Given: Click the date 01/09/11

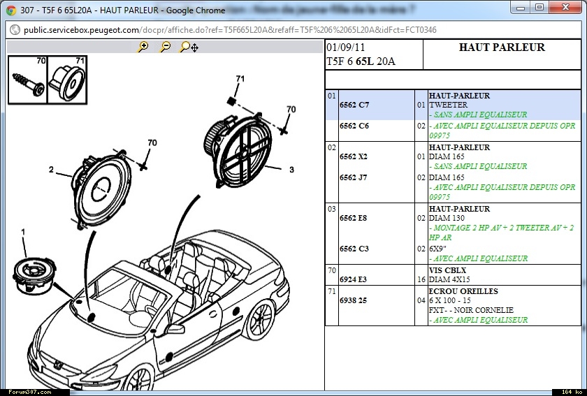Looking at the screenshot, I should pyautogui.click(x=345, y=47).
